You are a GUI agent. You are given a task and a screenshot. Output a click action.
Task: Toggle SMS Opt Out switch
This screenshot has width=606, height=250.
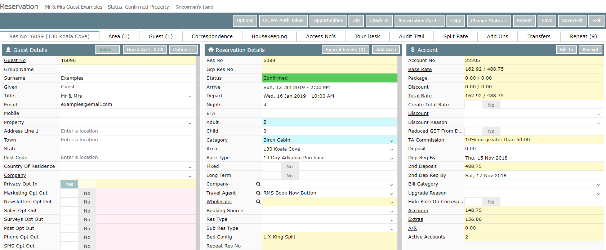78,246
